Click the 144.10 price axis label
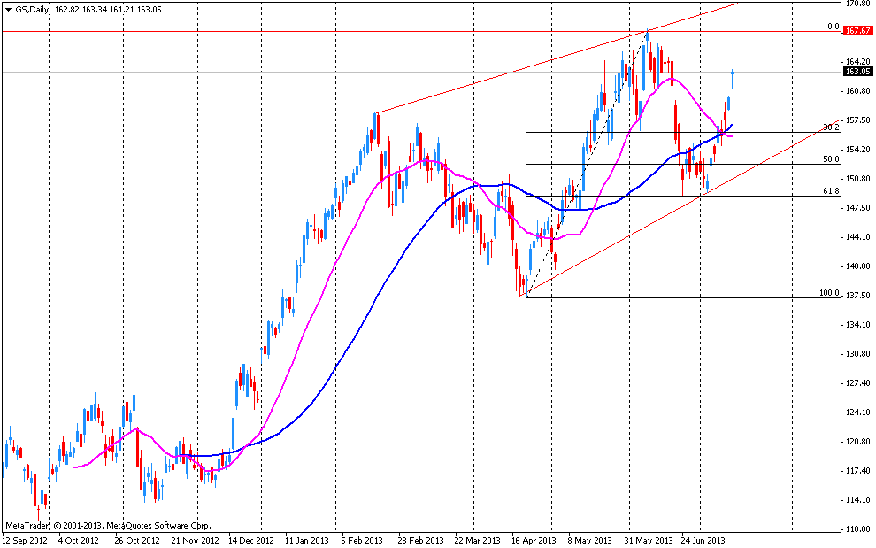Image resolution: width=876 pixels, height=548 pixels. [x=858, y=237]
